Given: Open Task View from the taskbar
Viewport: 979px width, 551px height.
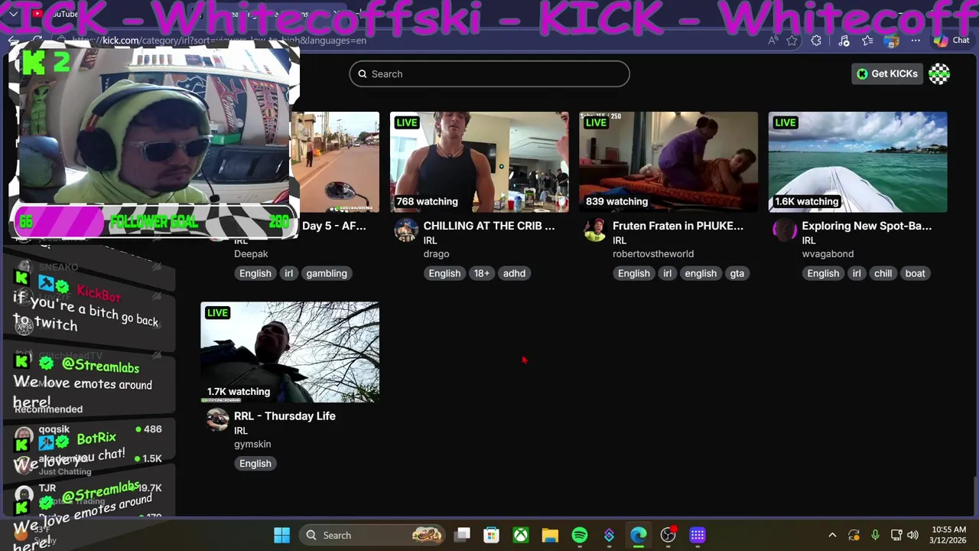Looking at the screenshot, I should (x=463, y=535).
